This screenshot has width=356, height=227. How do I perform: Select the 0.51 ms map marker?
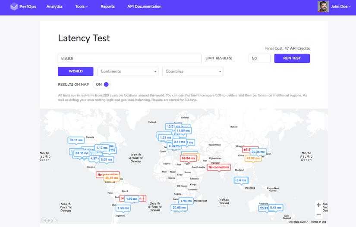pos(180,142)
